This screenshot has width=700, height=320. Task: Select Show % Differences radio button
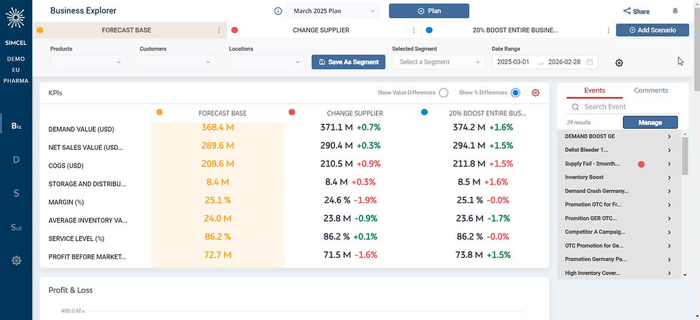[x=515, y=92]
